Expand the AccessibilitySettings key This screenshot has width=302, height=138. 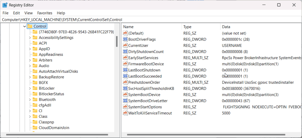(30, 38)
